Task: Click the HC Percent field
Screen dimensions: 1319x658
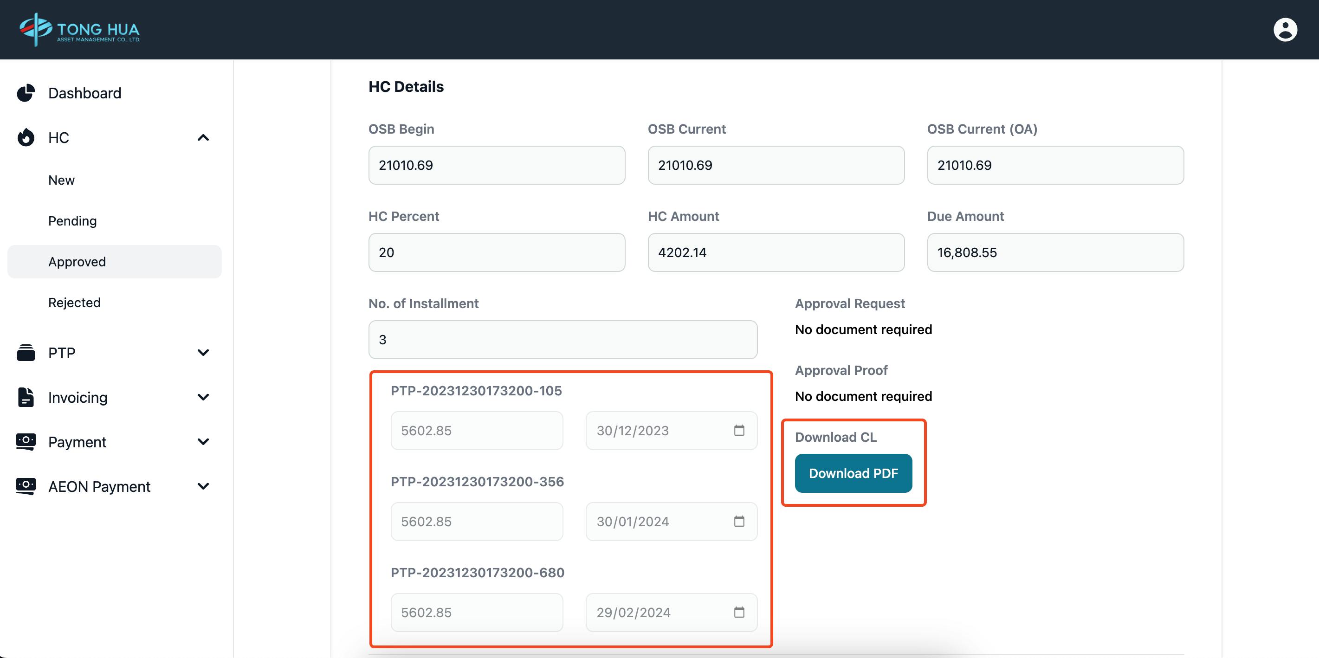Action: click(497, 252)
